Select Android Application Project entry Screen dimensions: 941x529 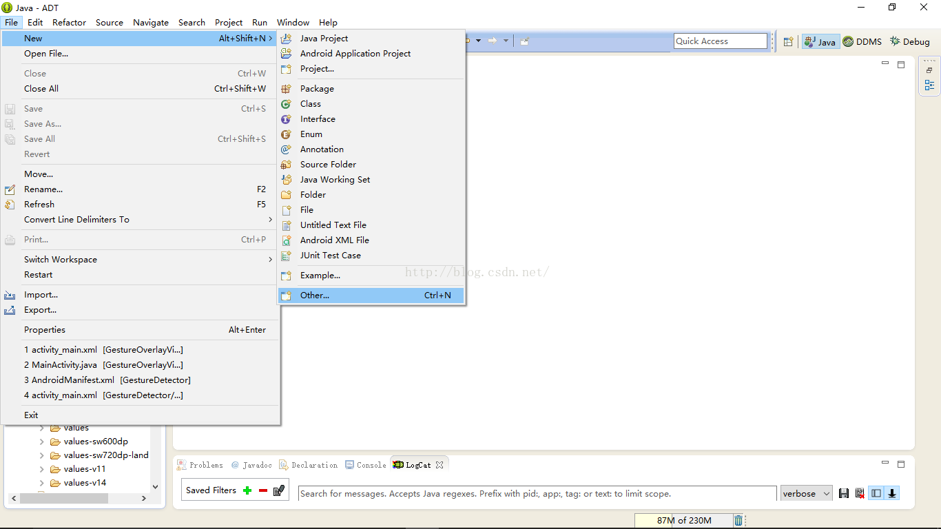(371, 54)
